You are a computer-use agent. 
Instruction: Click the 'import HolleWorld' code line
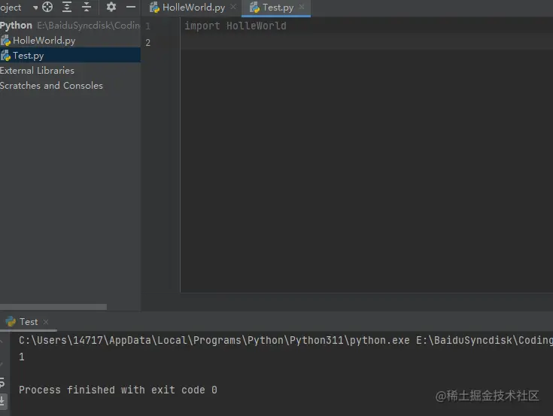pyautogui.click(x=235, y=26)
